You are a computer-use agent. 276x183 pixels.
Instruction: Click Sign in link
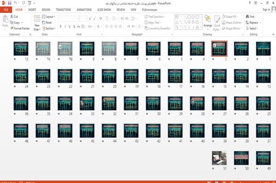[266, 10]
